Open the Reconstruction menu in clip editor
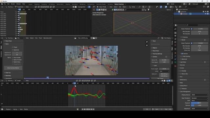210x118 pixels. coord(48,38)
